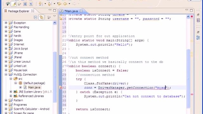Select the JAVA Script project

(21, 49)
